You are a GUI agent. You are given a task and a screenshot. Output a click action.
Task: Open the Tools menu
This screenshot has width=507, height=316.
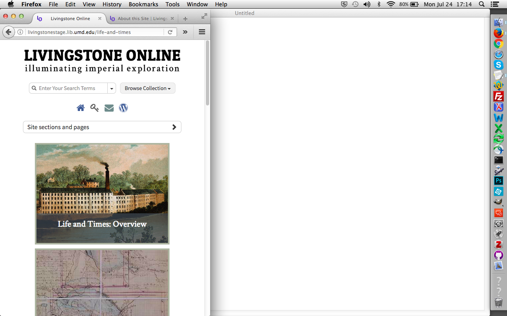(173, 4)
